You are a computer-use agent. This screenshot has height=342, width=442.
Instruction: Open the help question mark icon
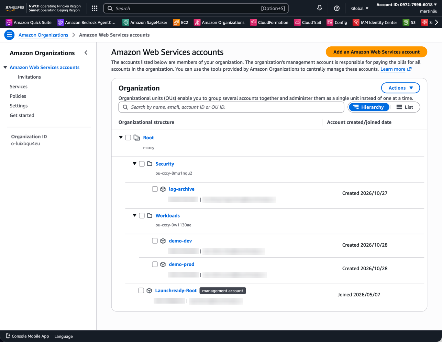click(x=337, y=8)
